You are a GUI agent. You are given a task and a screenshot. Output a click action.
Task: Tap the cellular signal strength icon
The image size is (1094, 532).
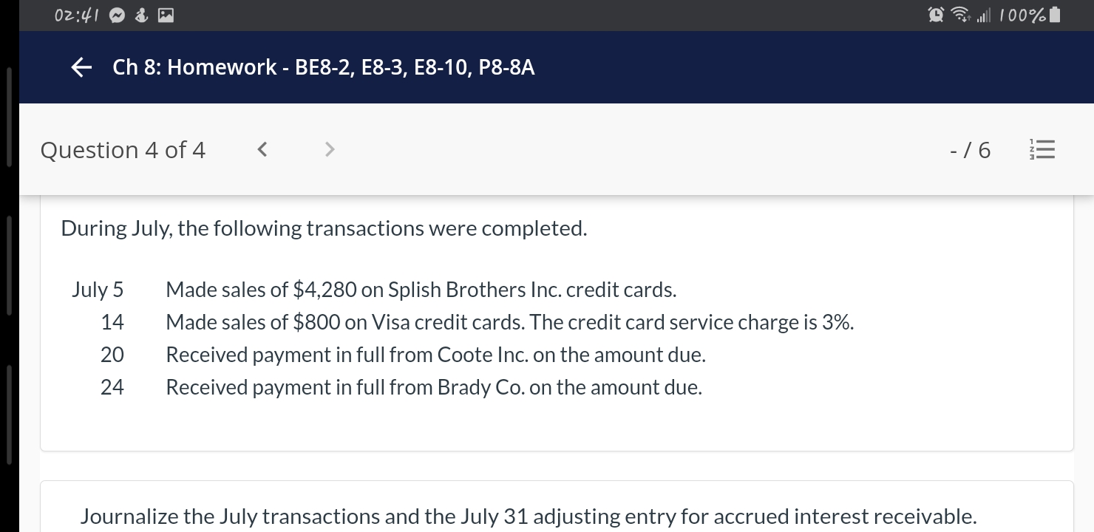click(984, 14)
